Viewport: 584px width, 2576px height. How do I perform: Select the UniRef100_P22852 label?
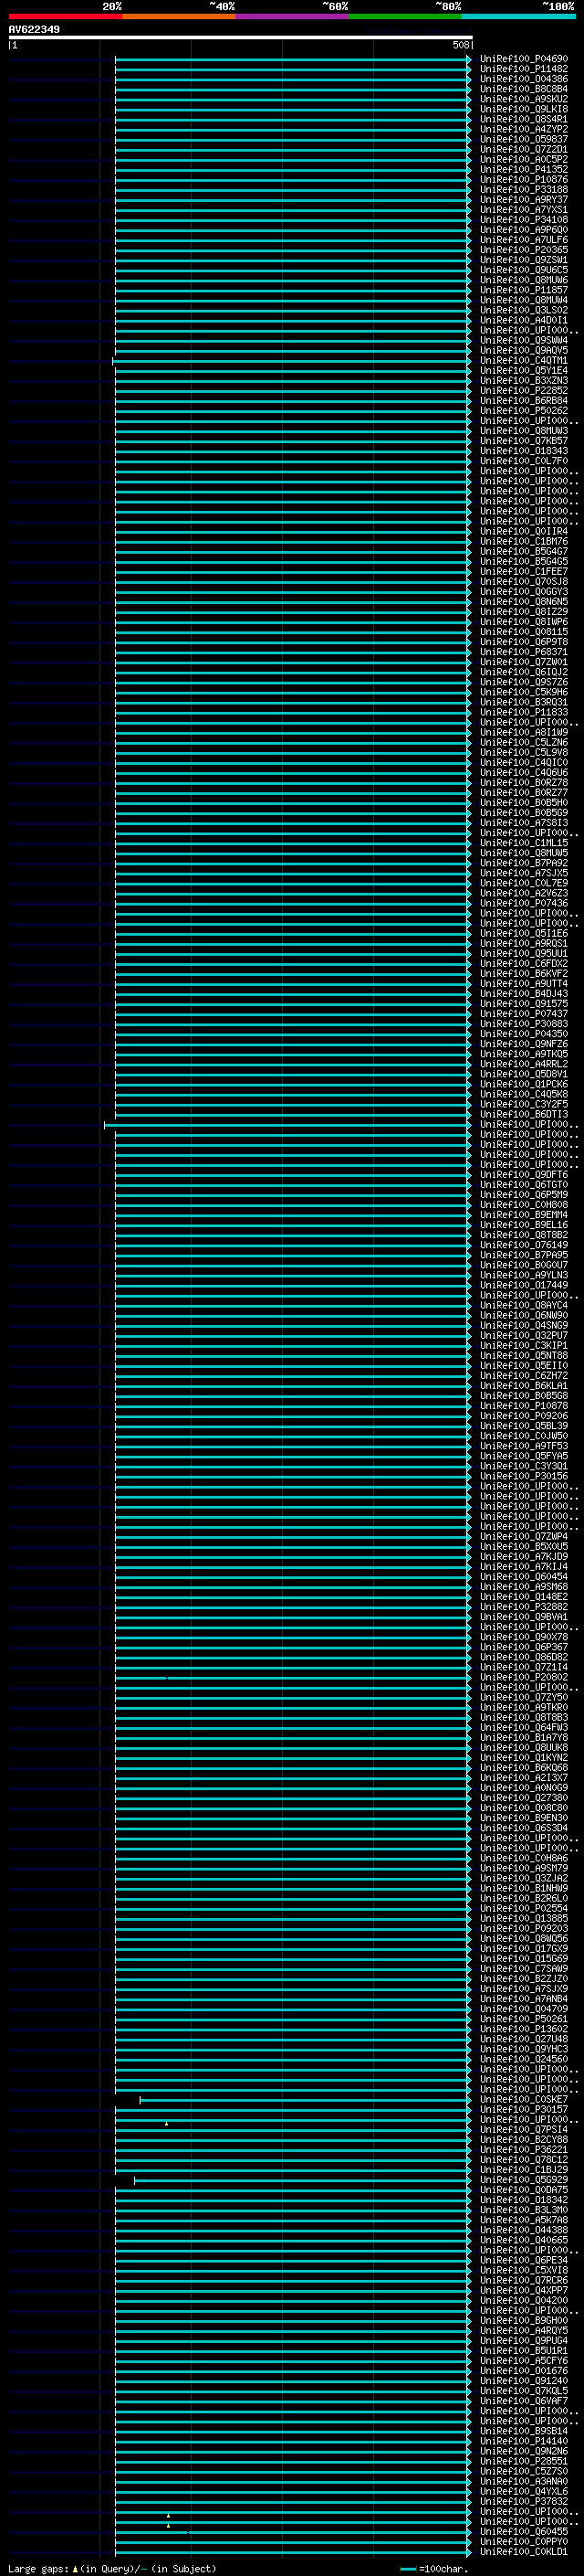point(524,391)
